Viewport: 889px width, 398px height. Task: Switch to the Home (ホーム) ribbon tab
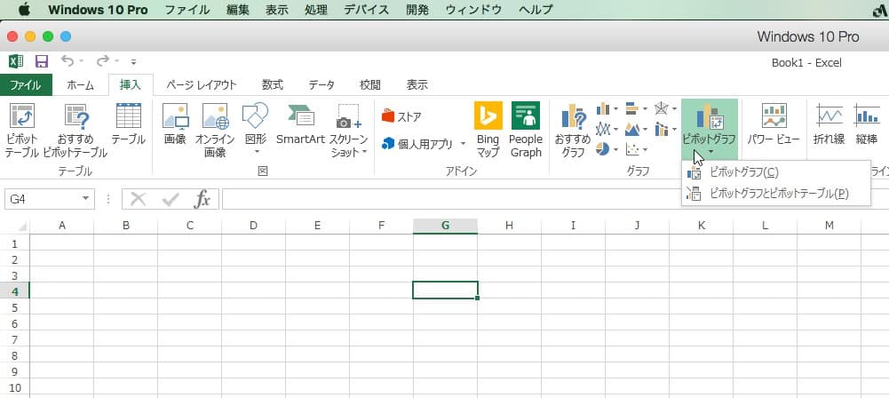[81, 85]
